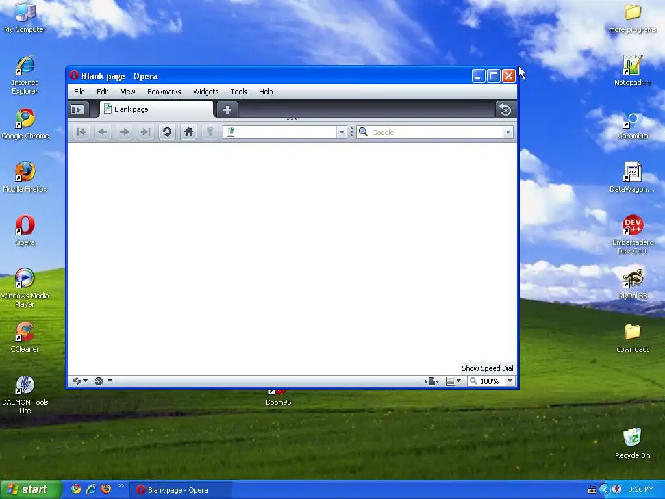Click the 3:26 PM taskbar clock
The width and height of the screenshot is (665, 499).
coord(641,490)
